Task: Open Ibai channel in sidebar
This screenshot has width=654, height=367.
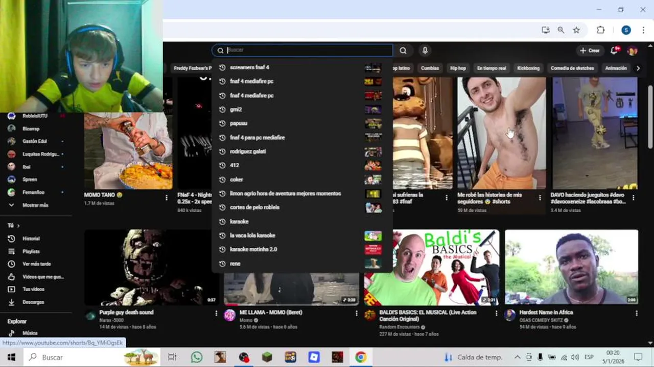Action: [x=27, y=167]
